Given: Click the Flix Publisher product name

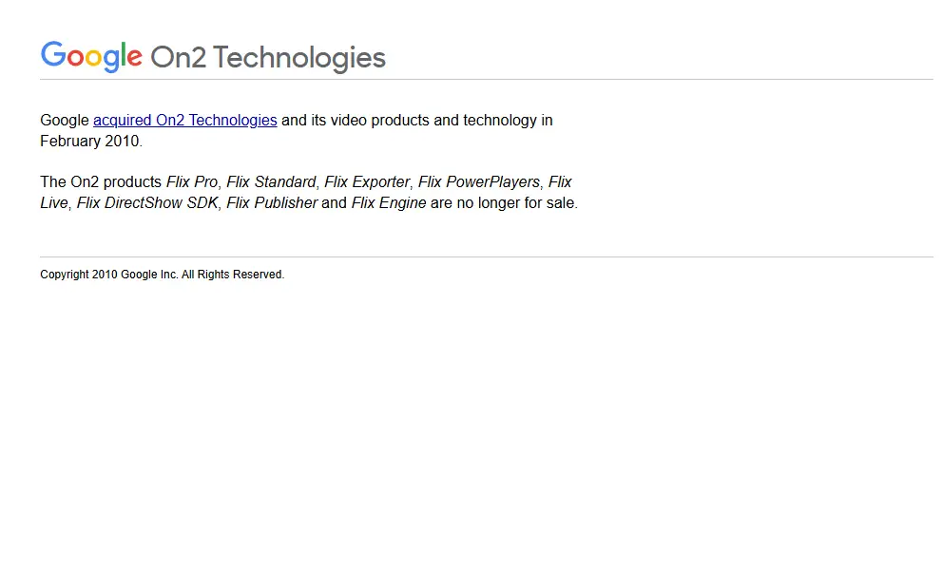Looking at the screenshot, I should click(x=272, y=203).
